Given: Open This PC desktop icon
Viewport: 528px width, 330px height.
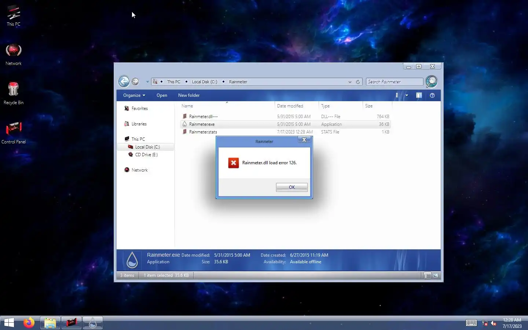Looking at the screenshot, I should (14, 16).
